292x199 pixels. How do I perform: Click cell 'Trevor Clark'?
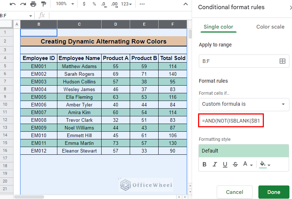pyautogui.click(x=79, y=120)
